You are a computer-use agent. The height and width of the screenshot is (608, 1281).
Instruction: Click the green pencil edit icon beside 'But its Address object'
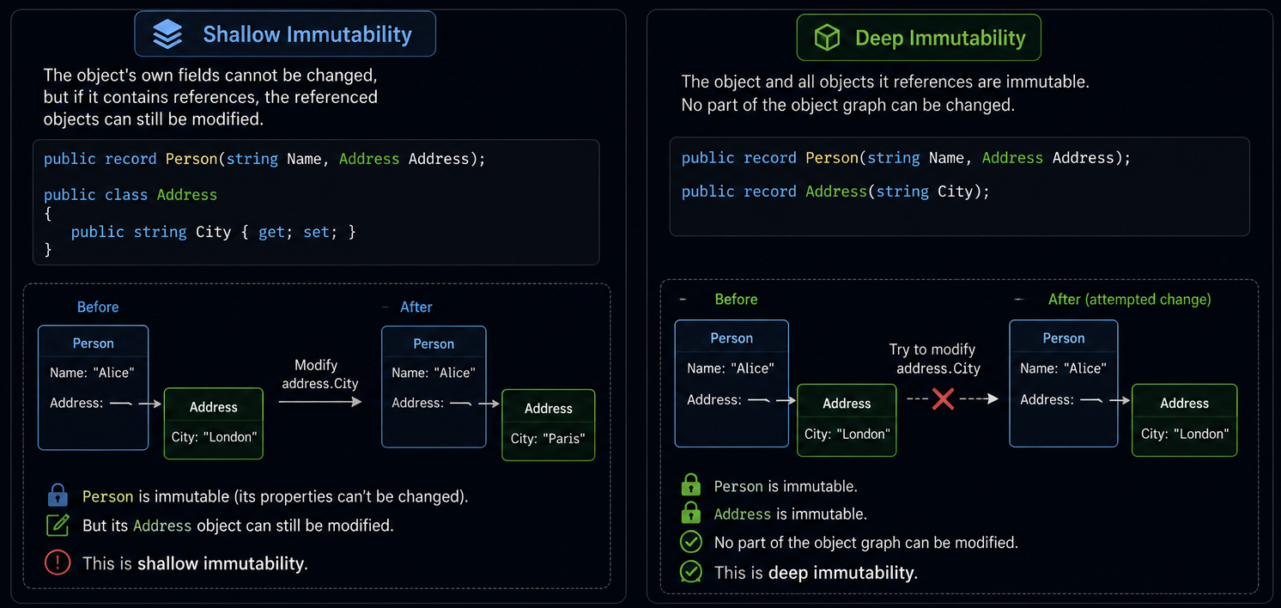point(58,525)
